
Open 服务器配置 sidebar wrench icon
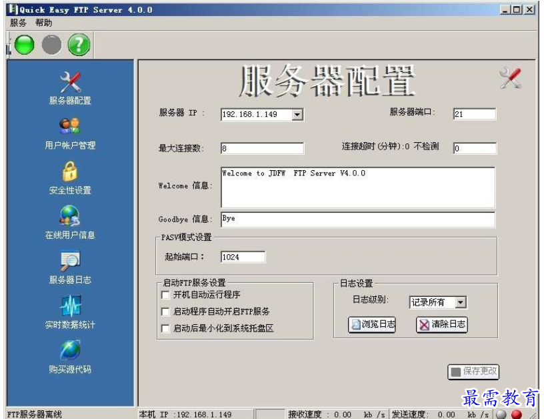(x=70, y=82)
